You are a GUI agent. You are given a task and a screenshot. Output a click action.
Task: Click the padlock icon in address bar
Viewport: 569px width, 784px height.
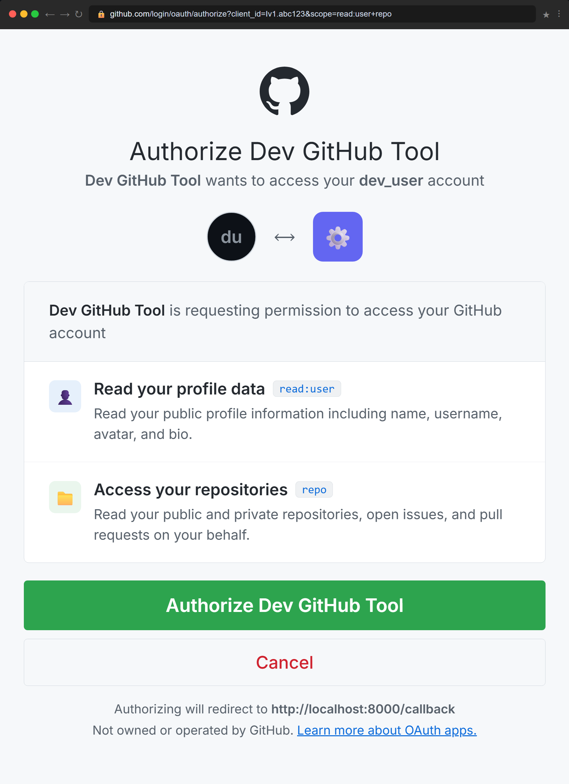pyautogui.click(x=100, y=14)
